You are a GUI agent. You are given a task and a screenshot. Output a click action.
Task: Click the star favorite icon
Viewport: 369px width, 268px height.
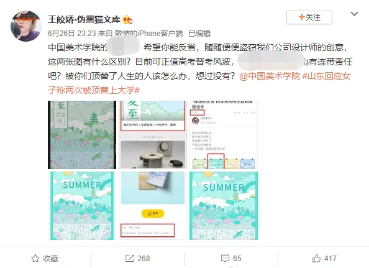click(35, 258)
